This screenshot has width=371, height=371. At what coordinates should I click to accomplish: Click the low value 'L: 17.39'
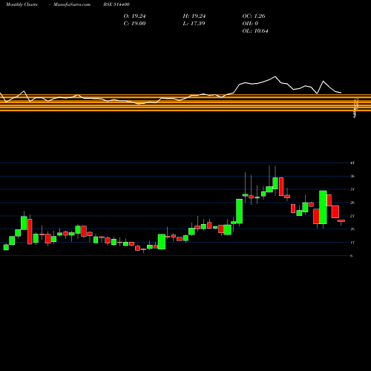[x=194, y=24]
